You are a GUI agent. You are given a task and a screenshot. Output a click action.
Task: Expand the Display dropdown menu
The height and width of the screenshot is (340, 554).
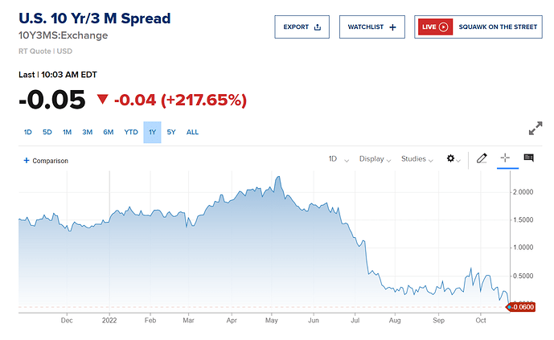click(375, 159)
